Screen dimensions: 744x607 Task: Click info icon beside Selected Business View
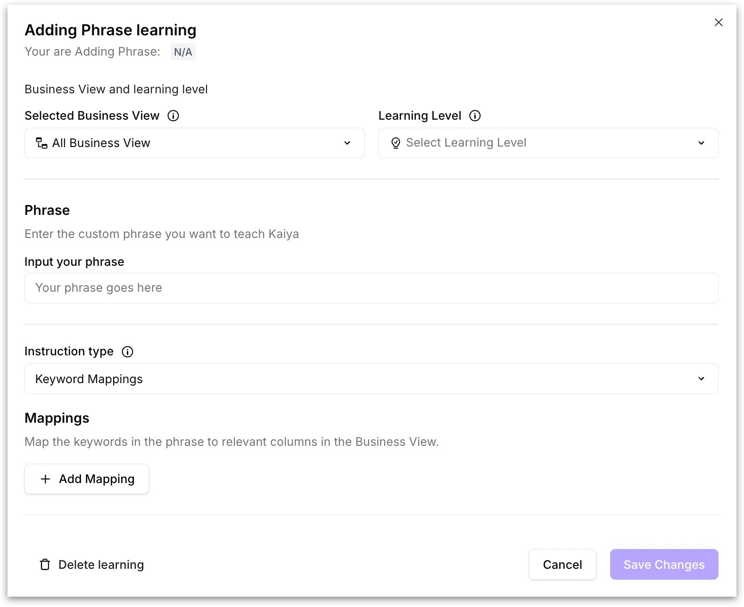[x=174, y=116]
